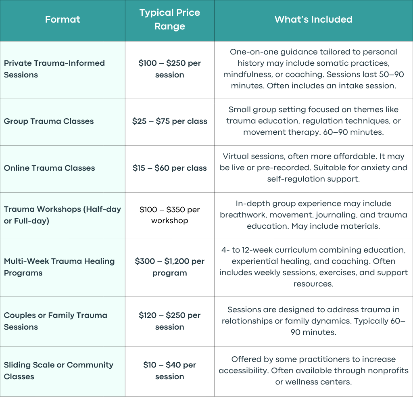Click the Trauma Workshops (Half-day or Full-day) cell
The width and height of the screenshot is (413, 397).
[63, 215]
